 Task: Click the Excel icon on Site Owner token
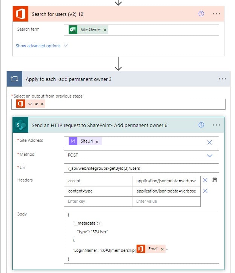tap(73, 29)
